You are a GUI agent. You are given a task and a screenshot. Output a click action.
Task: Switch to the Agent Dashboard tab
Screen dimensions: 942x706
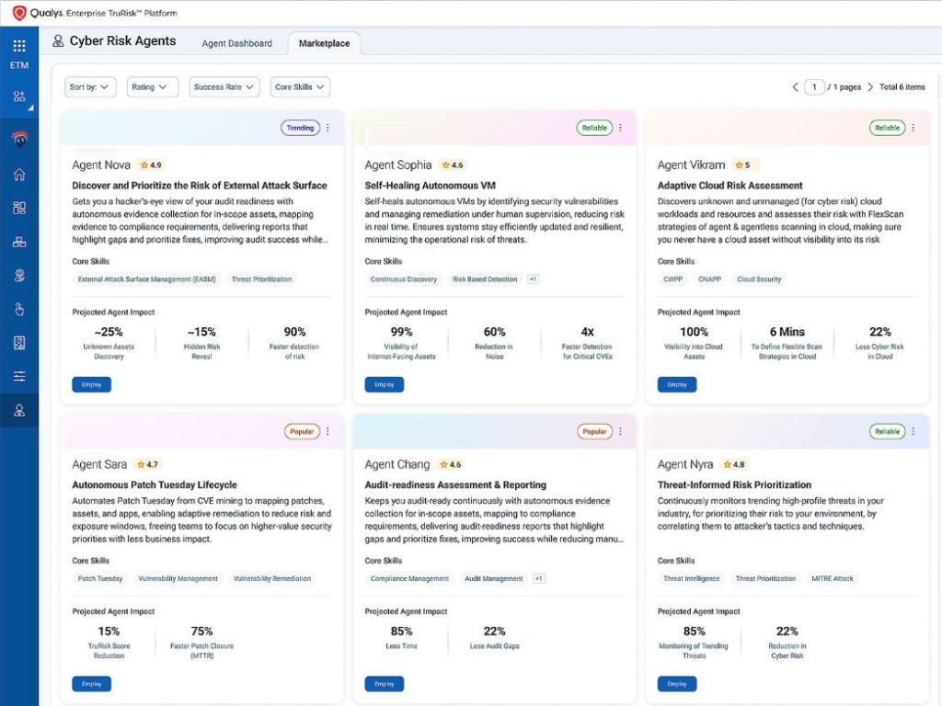point(237,43)
